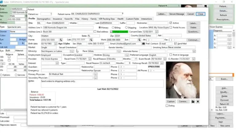Click the Questions... button
The width and height of the screenshot is (236, 133).
click(x=193, y=32)
